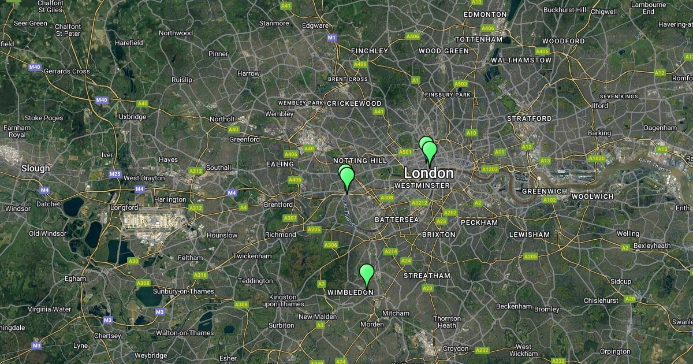
Task: Click the A316 road shield
Action: coord(200,275)
